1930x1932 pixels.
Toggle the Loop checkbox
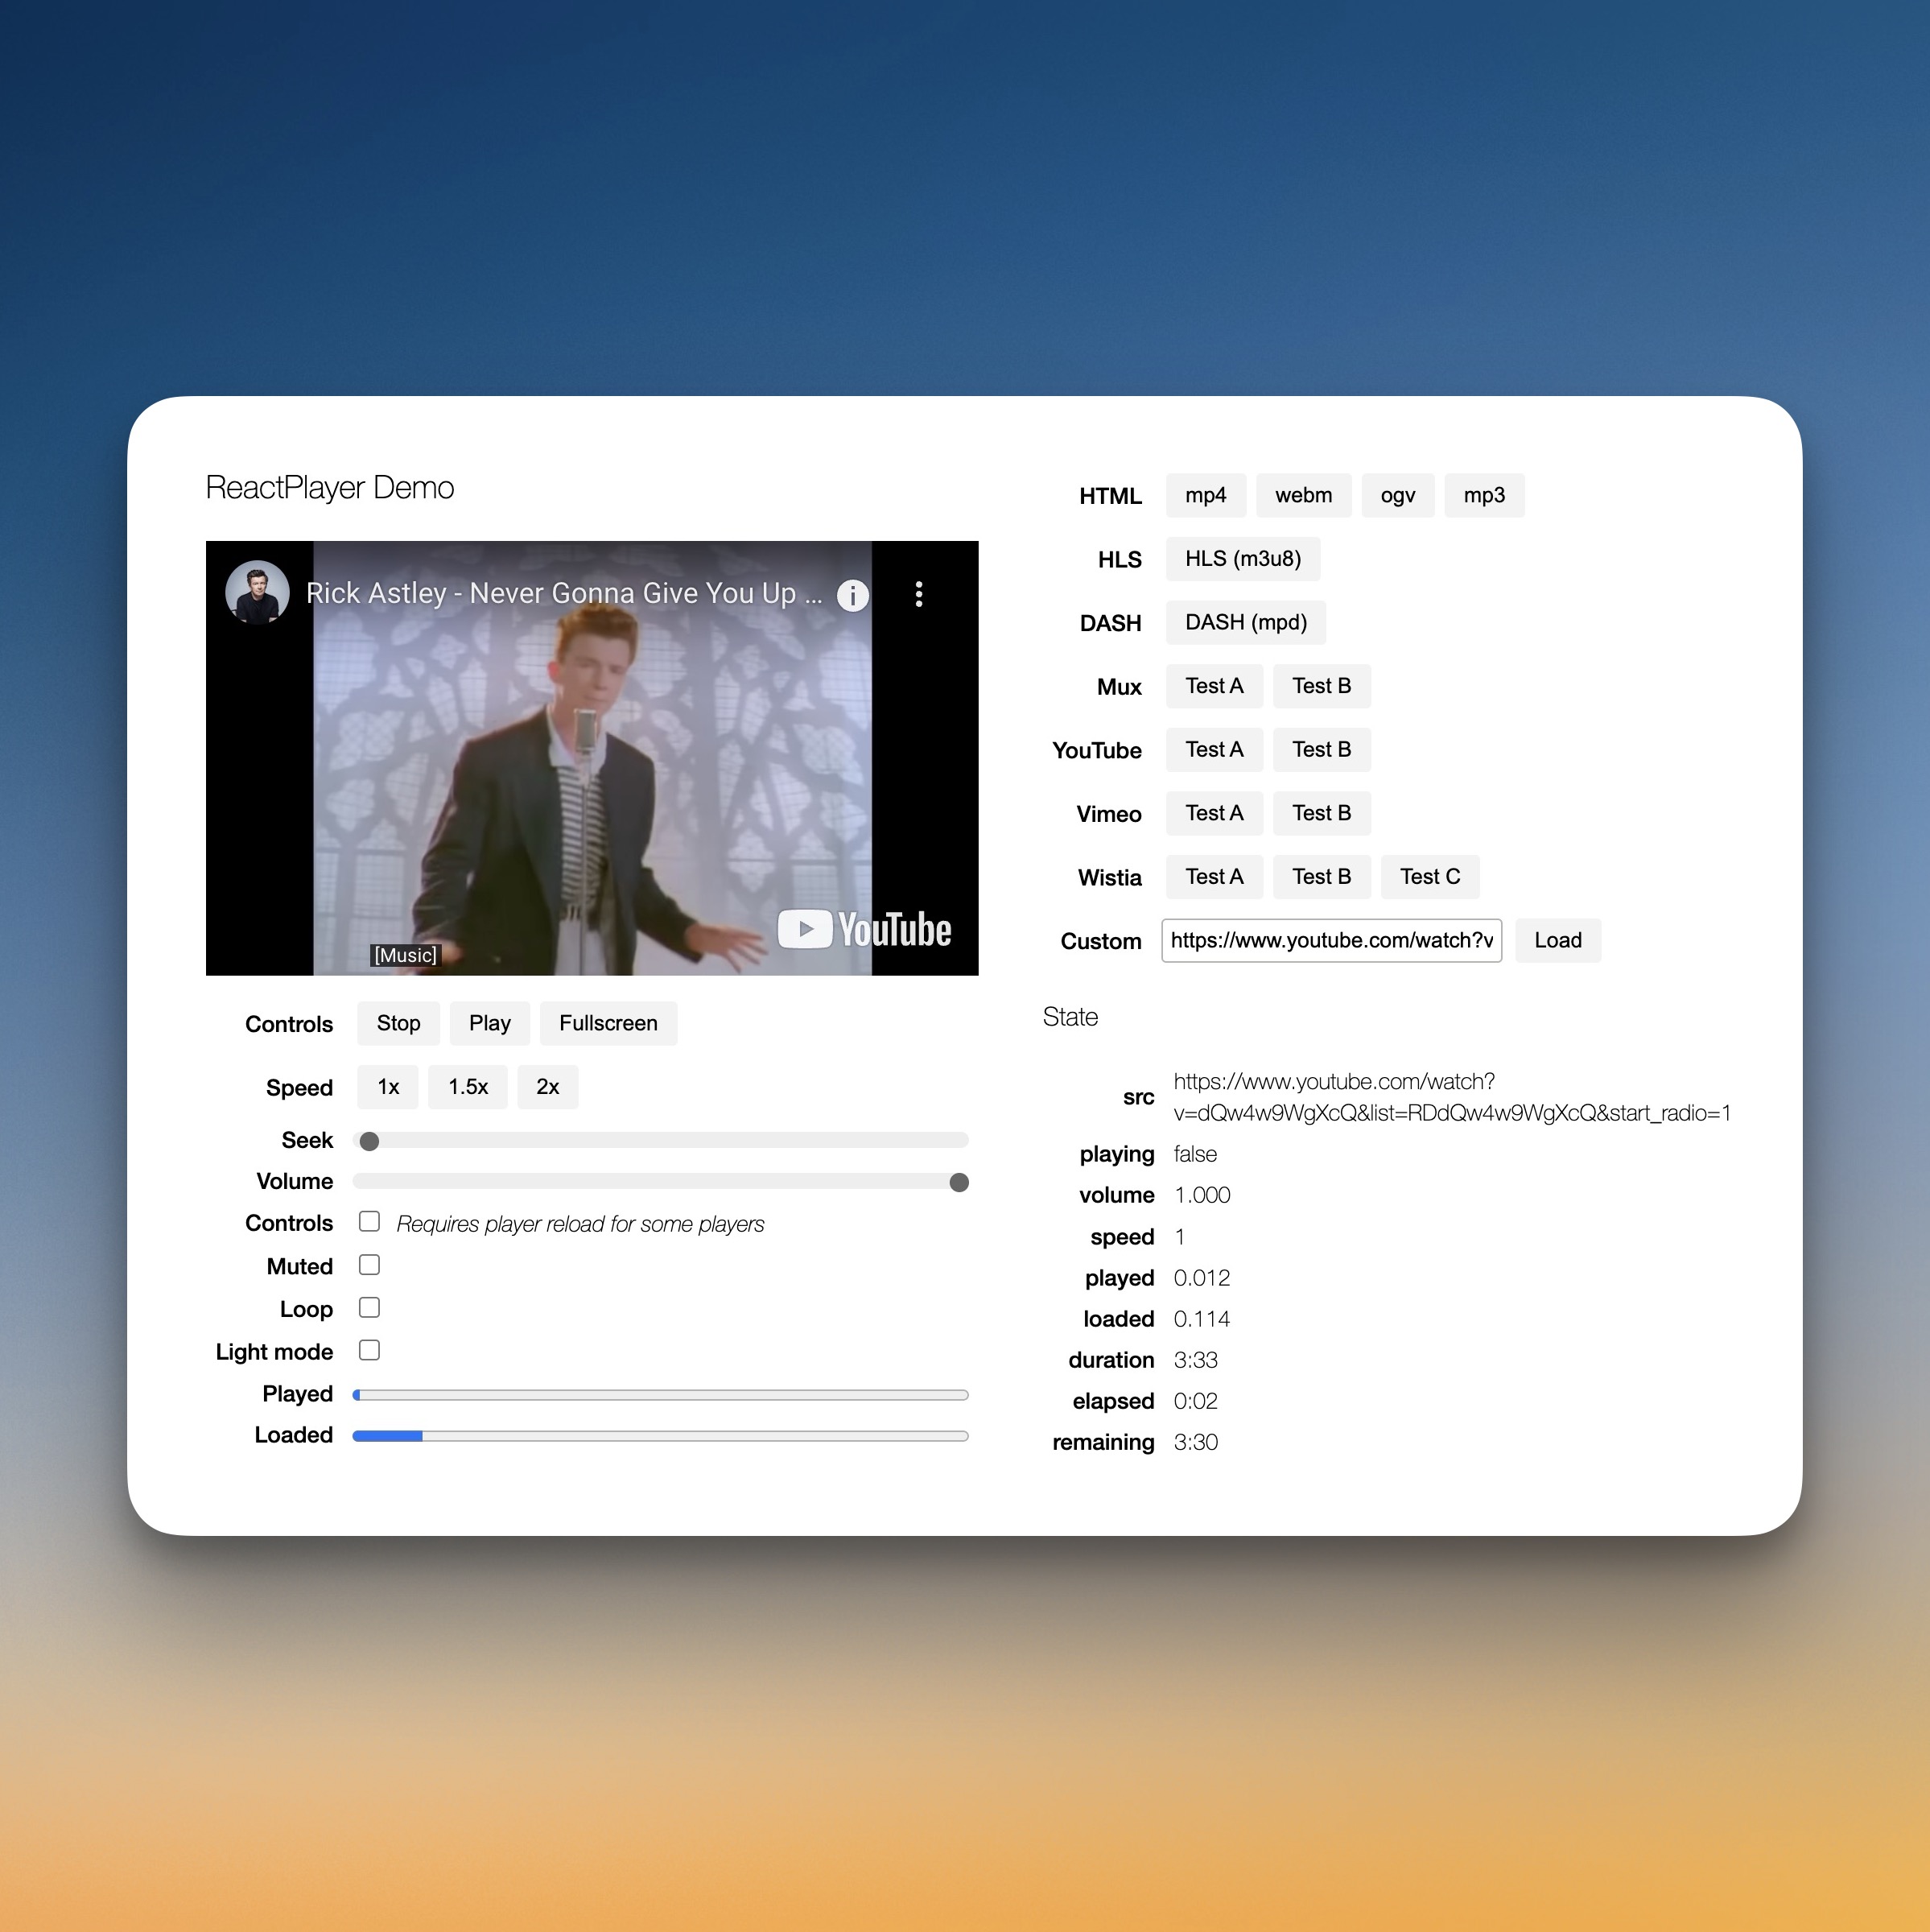pyautogui.click(x=369, y=1308)
